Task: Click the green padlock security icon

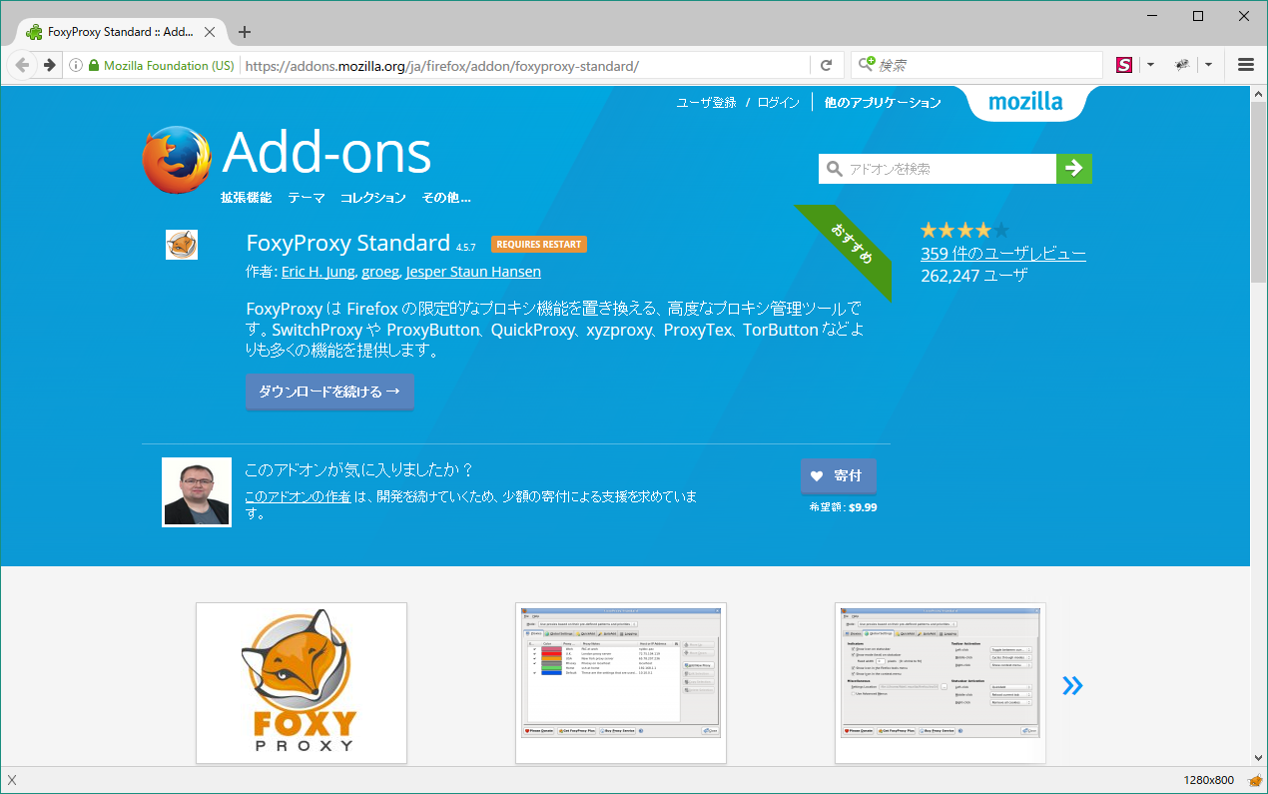Action: click(94, 66)
